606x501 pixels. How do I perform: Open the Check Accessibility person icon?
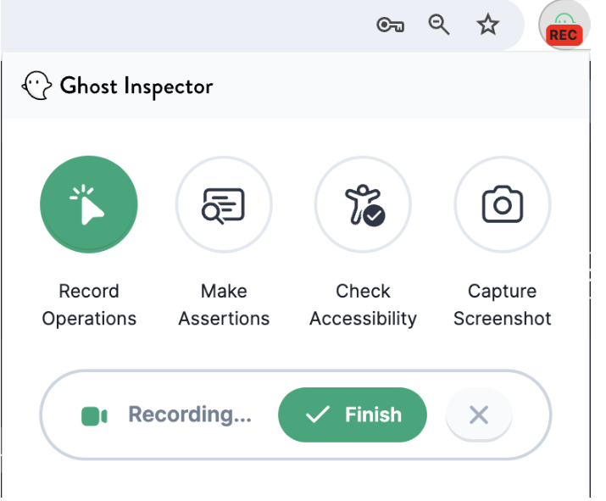click(x=363, y=204)
